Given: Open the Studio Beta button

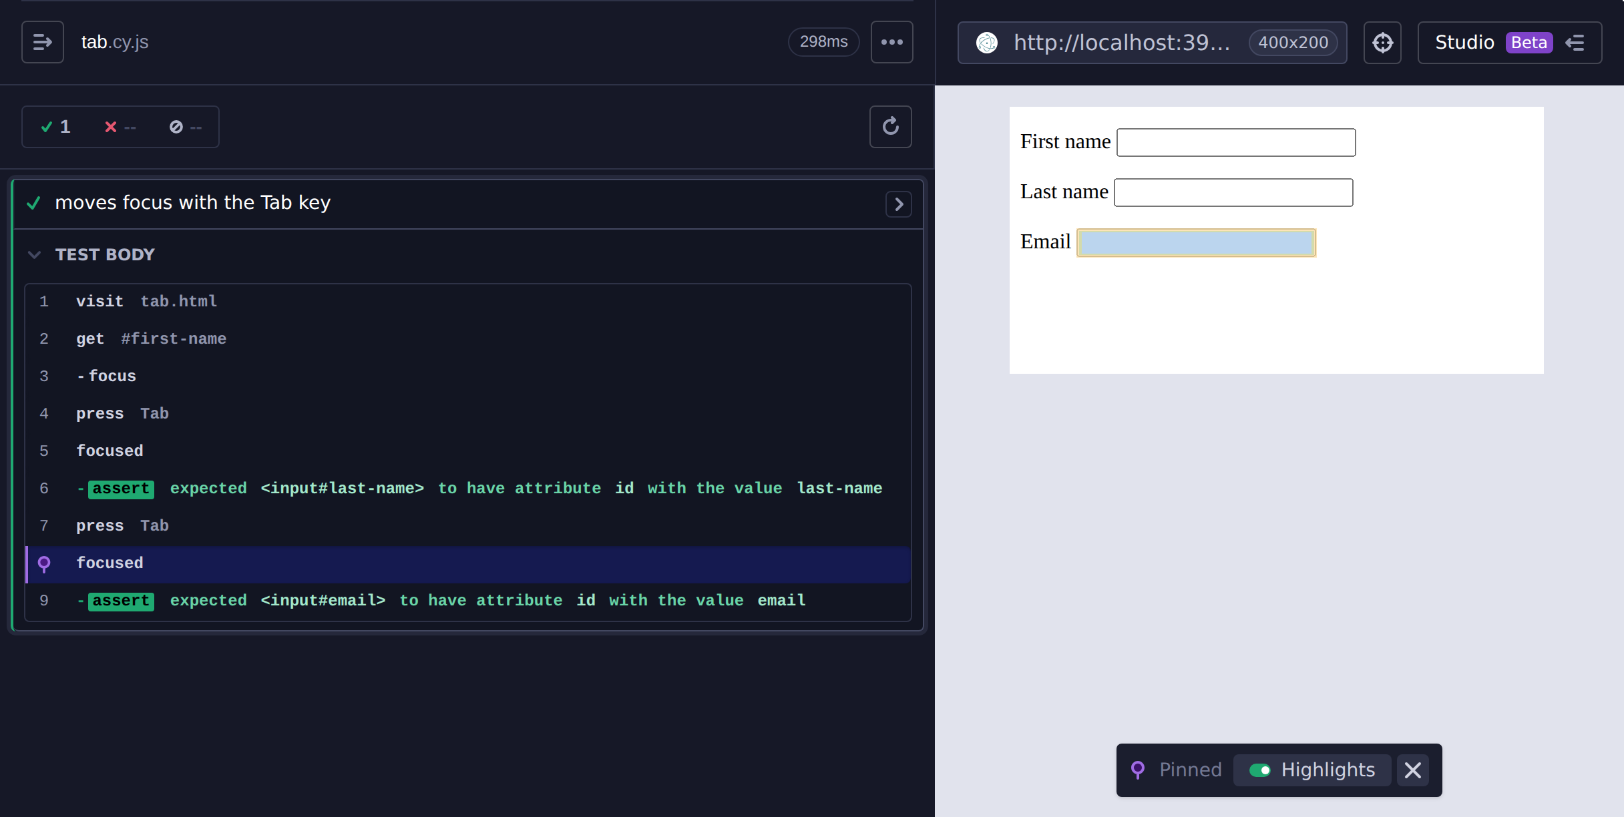Looking at the screenshot, I should click(1493, 43).
